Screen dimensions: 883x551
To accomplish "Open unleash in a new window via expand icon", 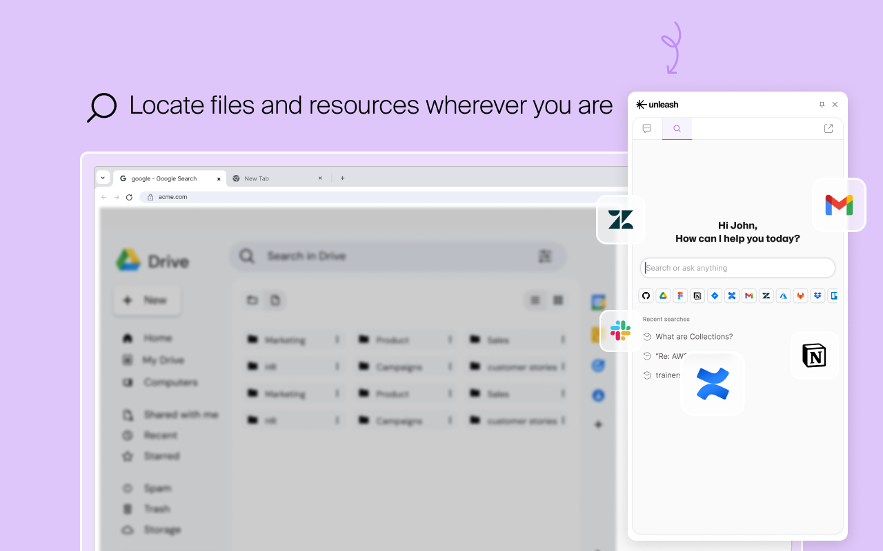I will 828,128.
